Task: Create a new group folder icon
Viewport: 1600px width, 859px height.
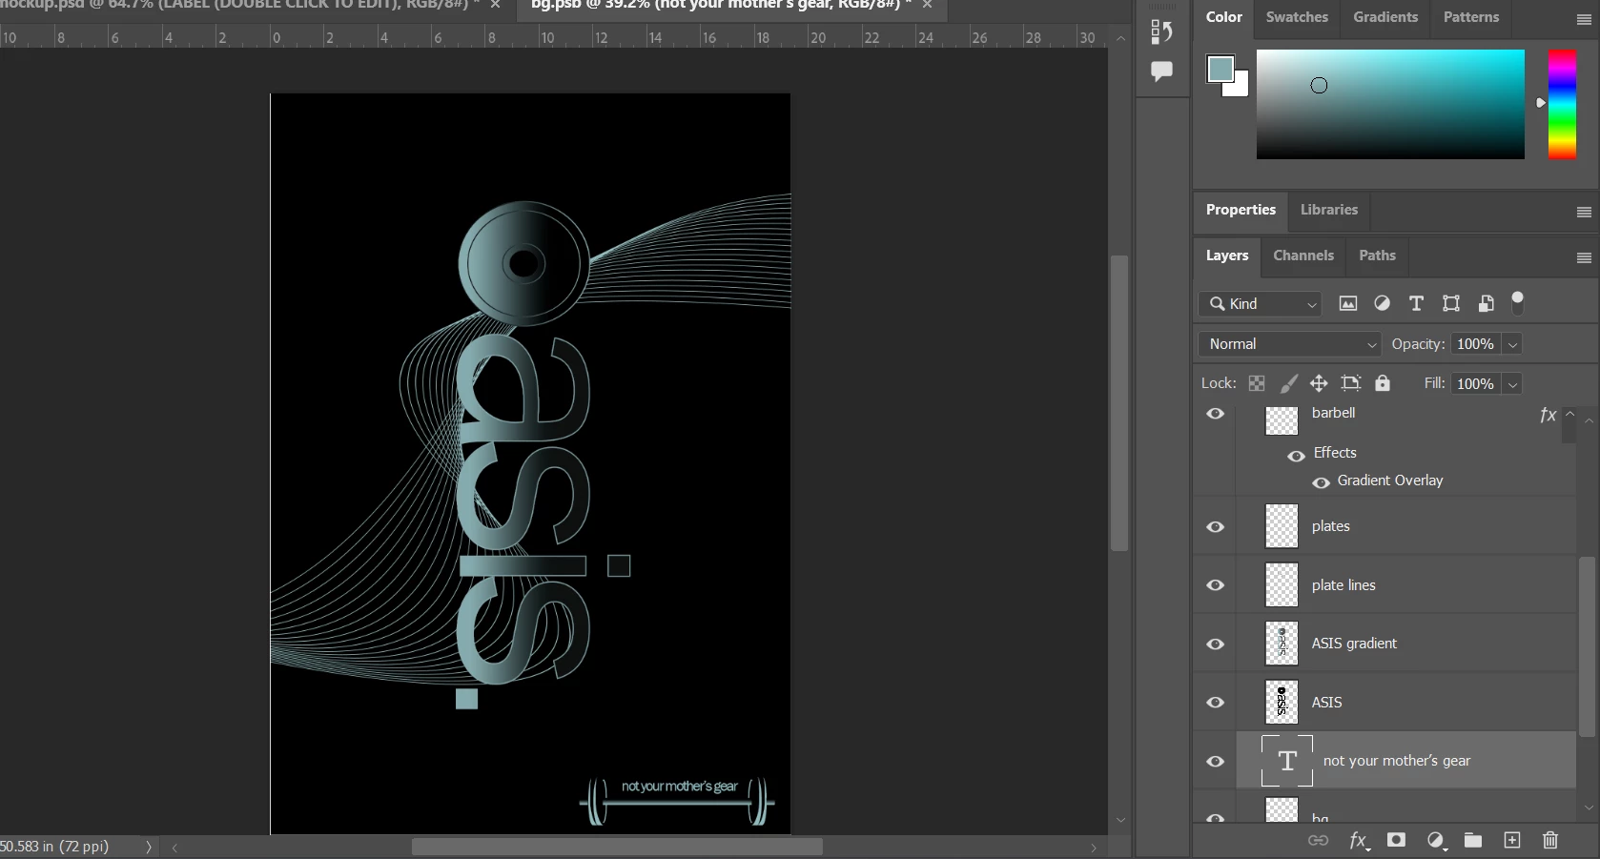Action: tap(1473, 840)
